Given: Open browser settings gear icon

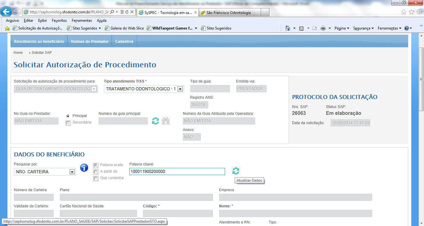Looking at the screenshot, I should click(x=419, y=12).
